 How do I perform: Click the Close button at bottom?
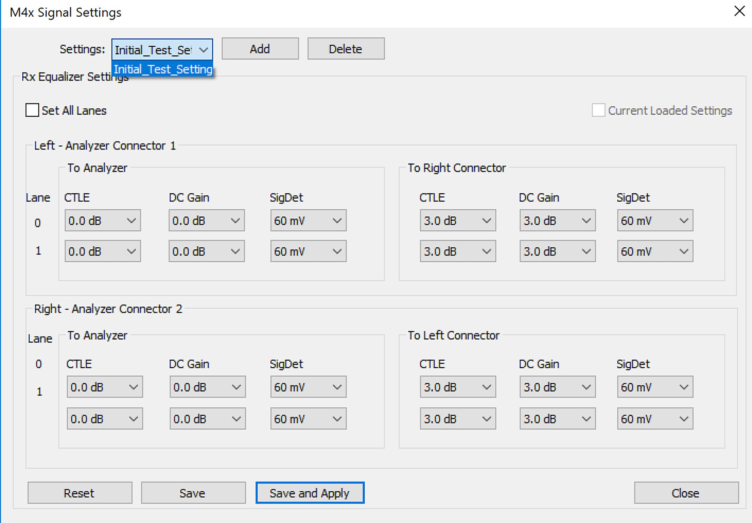tap(686, 493)
